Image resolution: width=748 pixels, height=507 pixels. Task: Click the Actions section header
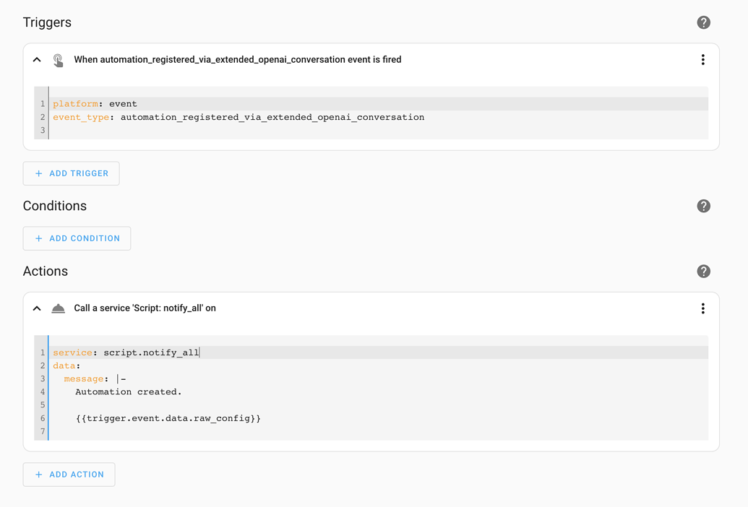coord(46,271)
